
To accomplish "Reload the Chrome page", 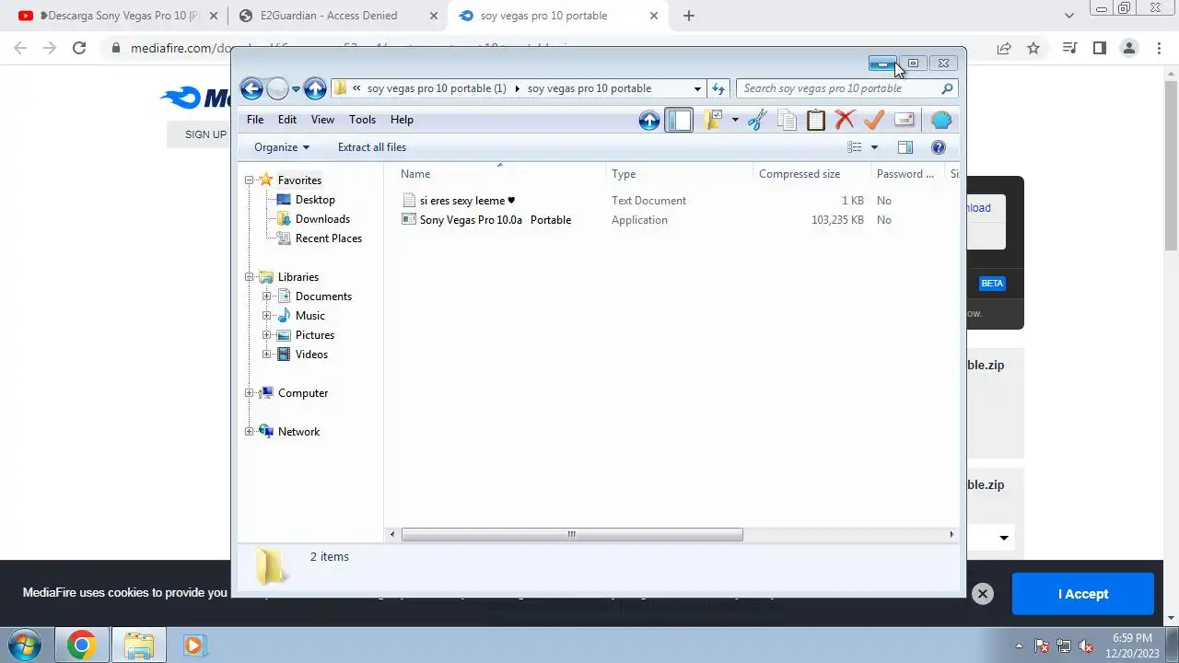I will pyautogui.click(x=79, y=48).
